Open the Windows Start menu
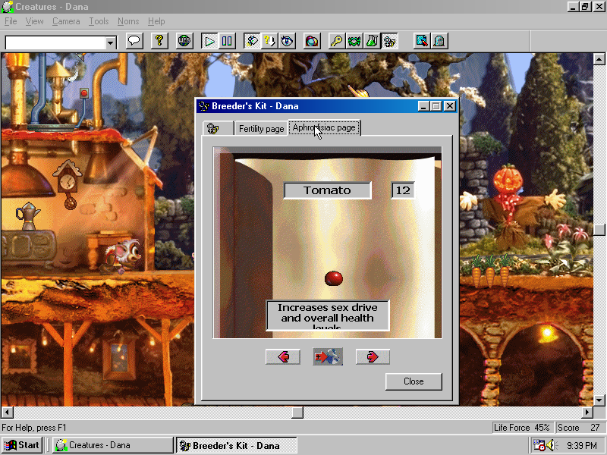 pyautogui.click(x=22, y=445)
